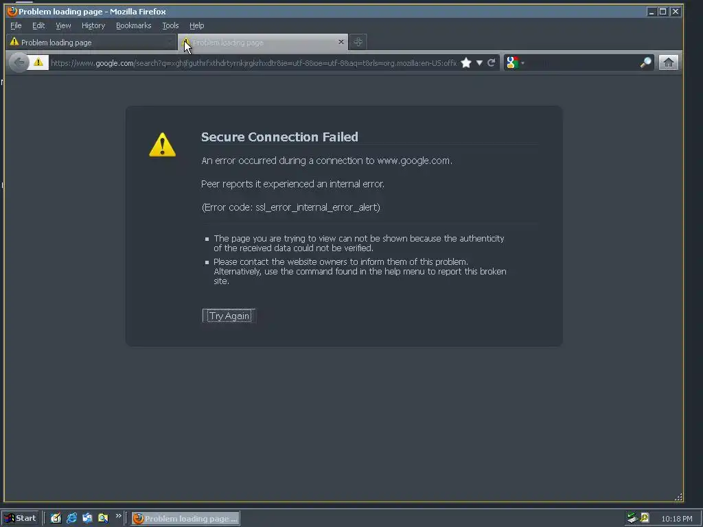Expand the quick launch overflow chevron
This screenshot has height=527, width=703.
[118, 516]
